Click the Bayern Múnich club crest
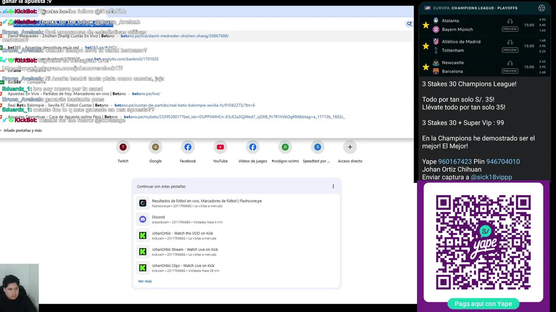 click(436, 29)
